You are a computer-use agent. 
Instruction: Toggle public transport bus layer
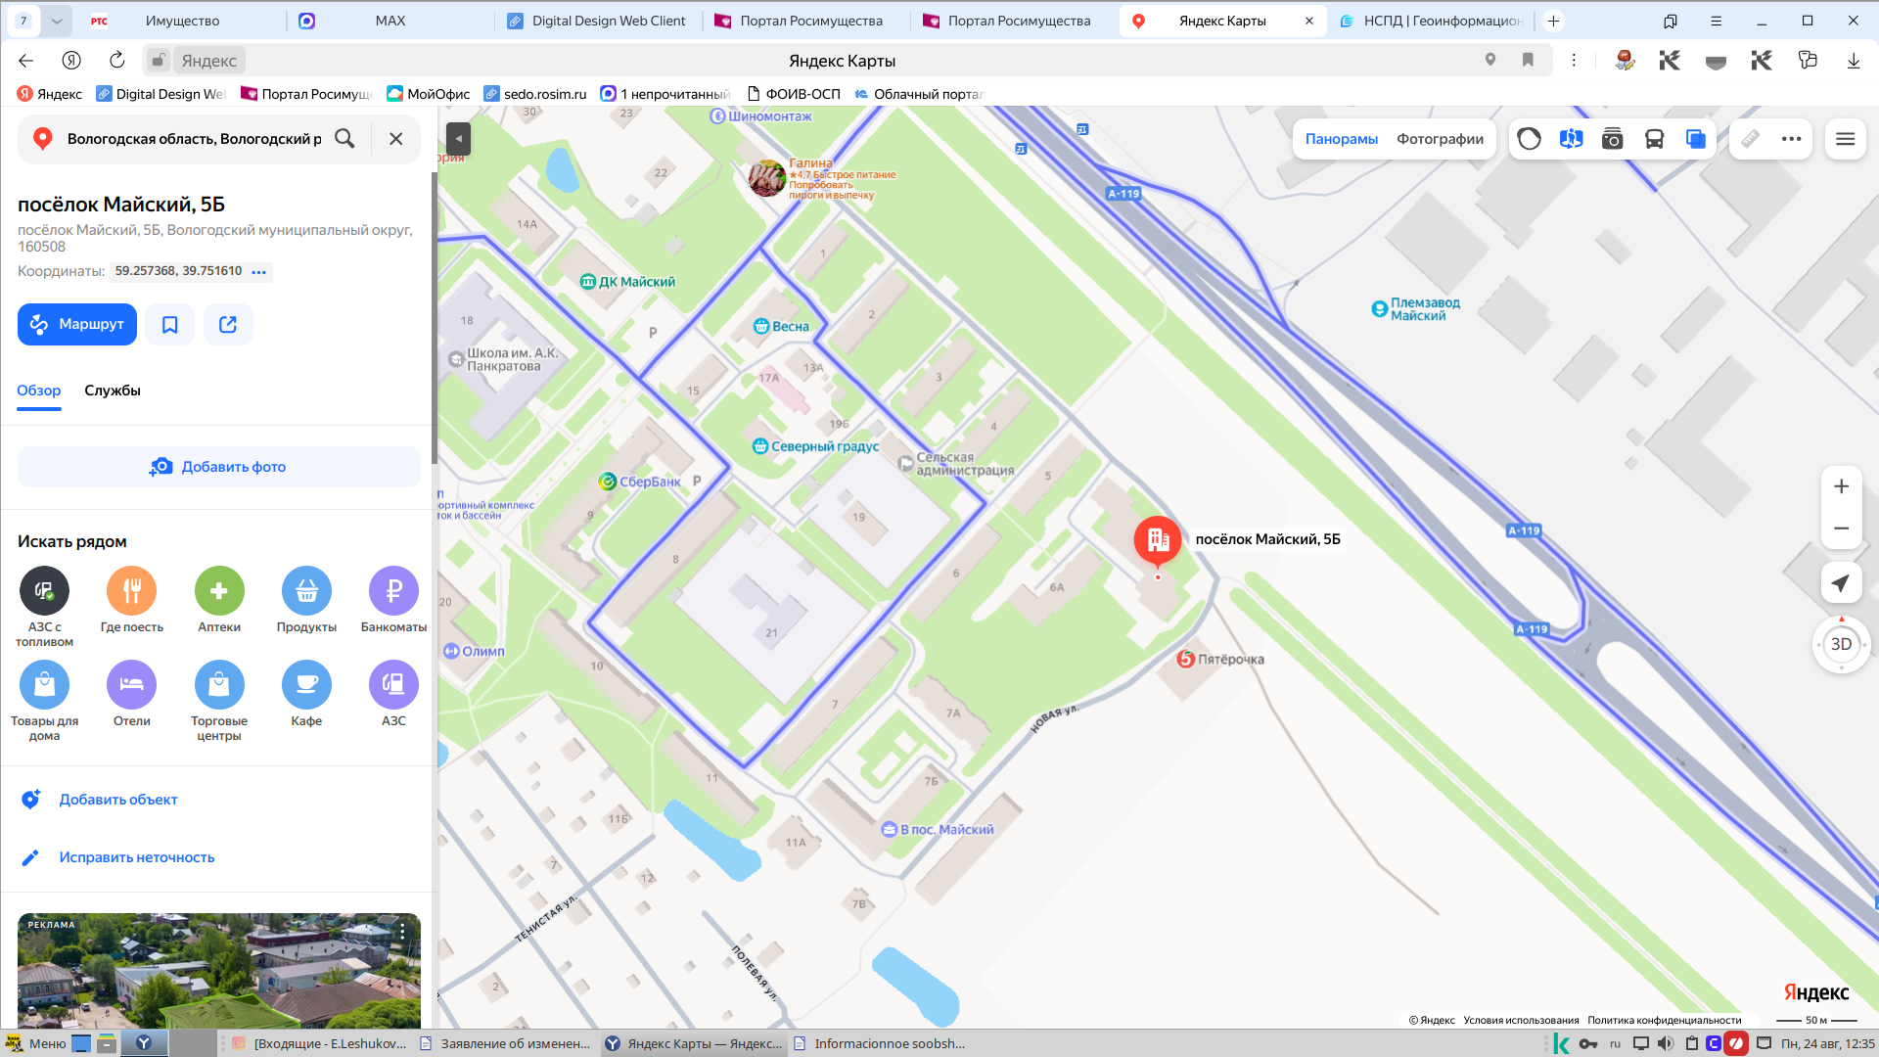[x=1654, y=139]
